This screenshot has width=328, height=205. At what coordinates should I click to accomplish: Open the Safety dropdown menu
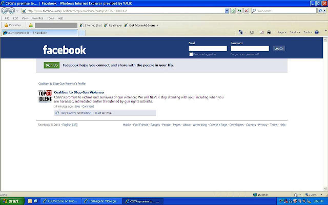tap(295, 32)
